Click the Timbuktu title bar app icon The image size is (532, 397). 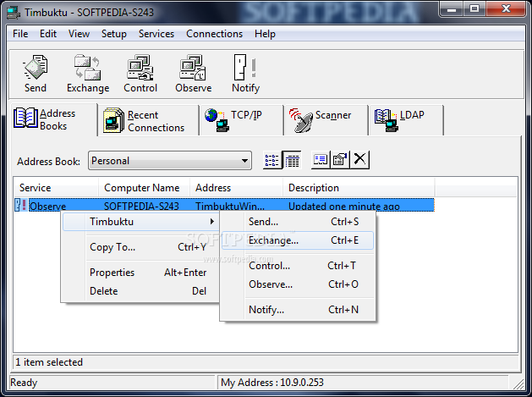tap(14, 13)
